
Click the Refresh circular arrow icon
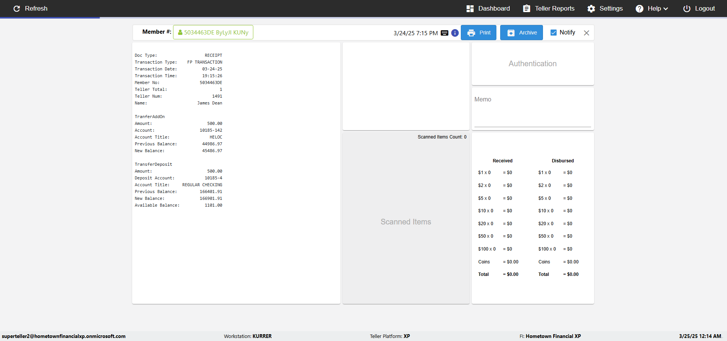pos(17,8)
